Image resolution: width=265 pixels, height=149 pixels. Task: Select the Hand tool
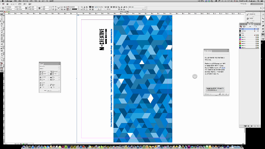point(2,58)
